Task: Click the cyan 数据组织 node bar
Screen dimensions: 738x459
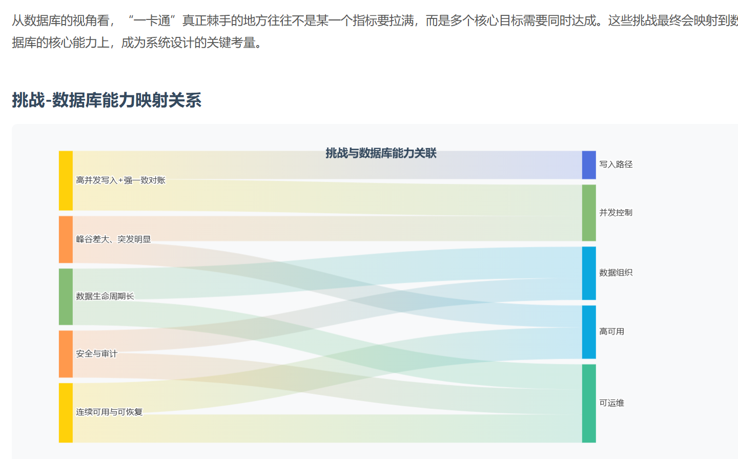Action: [x=589, y=273]
